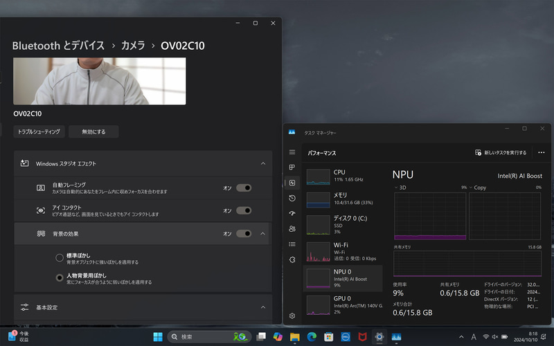Show hidden tray icons chevron
Screen dimensions: 554x346
(461, 337)
